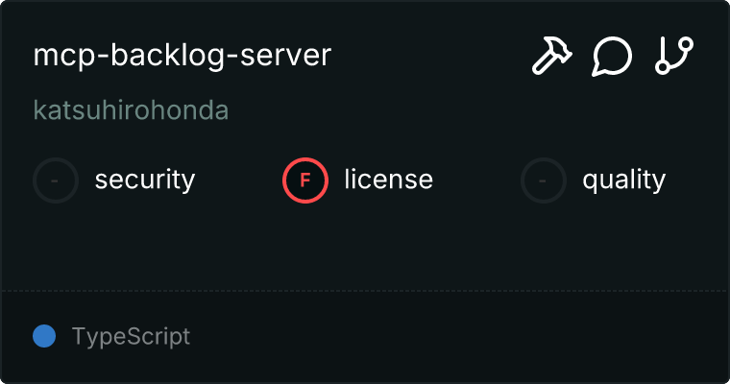730x384 pixels.
Task: Click blank space between title and hammer icon
Action: click(432, 56)
